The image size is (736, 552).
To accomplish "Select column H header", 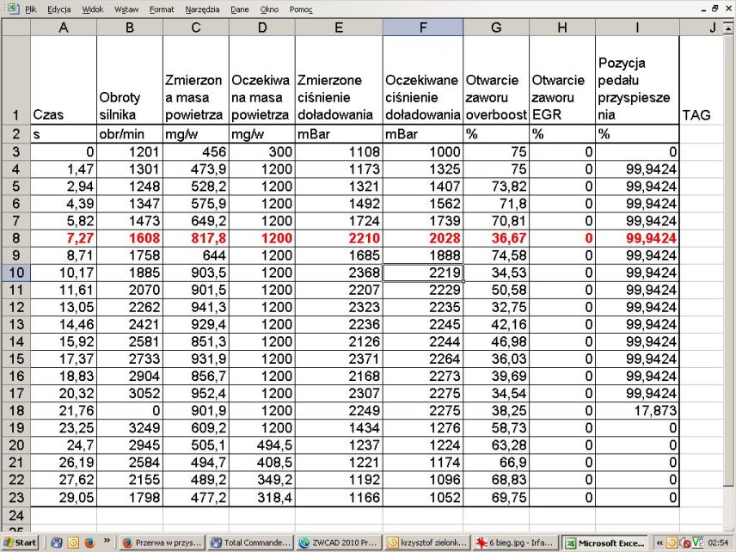I will point(562,28).
